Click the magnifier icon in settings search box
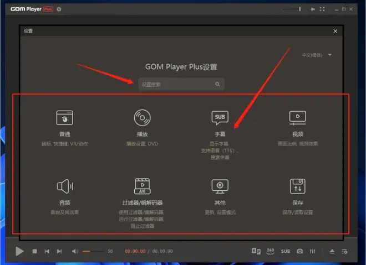 (217, 84)
